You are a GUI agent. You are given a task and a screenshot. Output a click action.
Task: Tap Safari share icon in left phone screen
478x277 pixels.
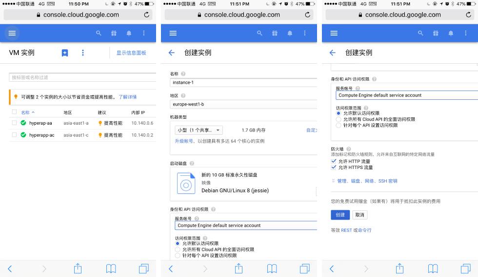pos(78,268)
